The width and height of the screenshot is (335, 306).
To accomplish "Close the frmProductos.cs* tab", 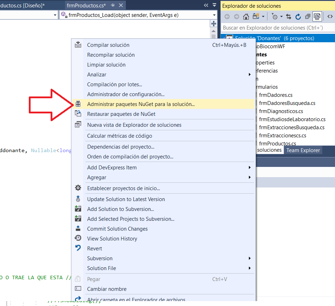I will coord(121,5).
